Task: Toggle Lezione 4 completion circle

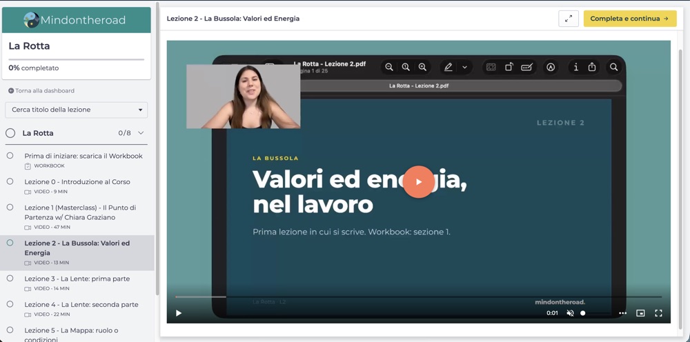Action: (10, 304)
